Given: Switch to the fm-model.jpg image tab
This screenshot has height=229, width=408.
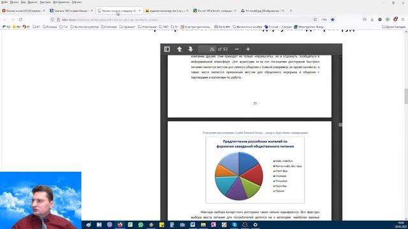Looking at the screenshot, I should (x=262, y=11).
